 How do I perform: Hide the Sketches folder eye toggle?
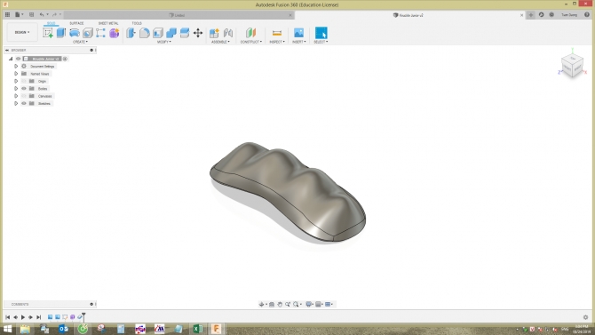coord(24,103)
